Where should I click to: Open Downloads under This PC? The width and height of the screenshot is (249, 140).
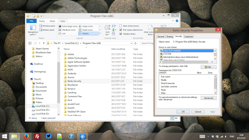pyautogui.click(x=41, y=91)
